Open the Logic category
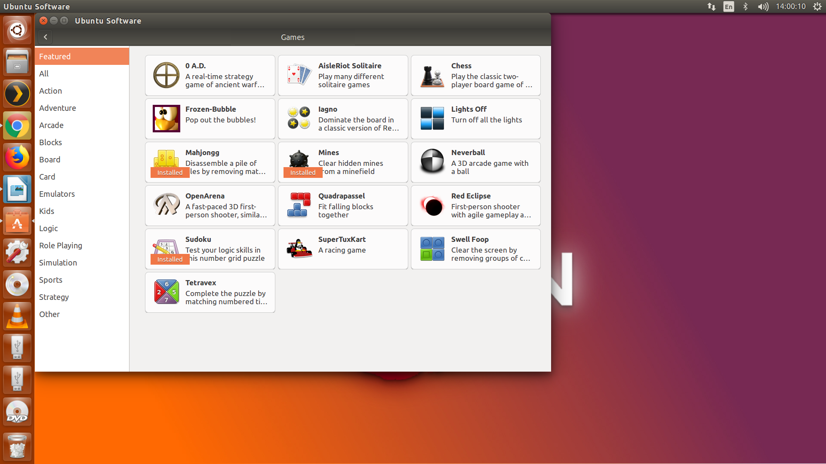 pyautogui.click(x=82, y=228)
